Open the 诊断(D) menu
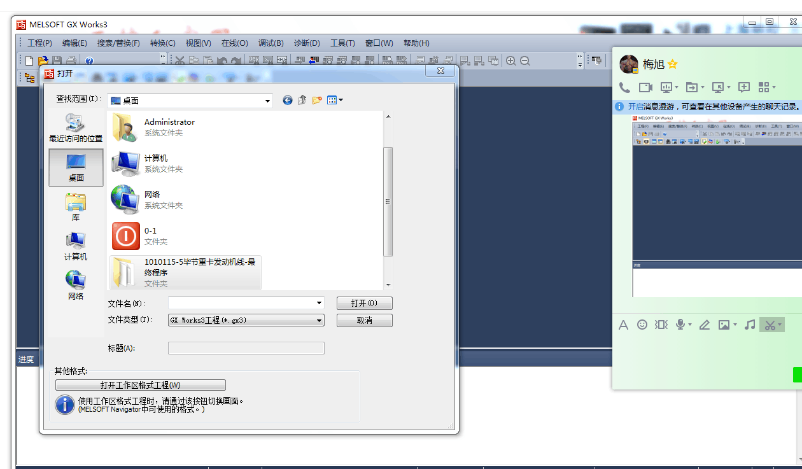The height and width of the screenshot is (469, 802). (307, 43)
